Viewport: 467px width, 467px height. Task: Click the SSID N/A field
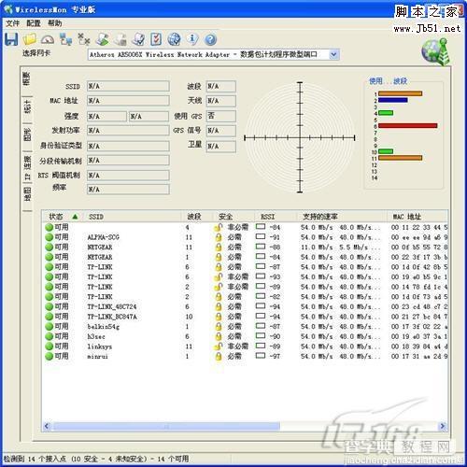[128, 86]
